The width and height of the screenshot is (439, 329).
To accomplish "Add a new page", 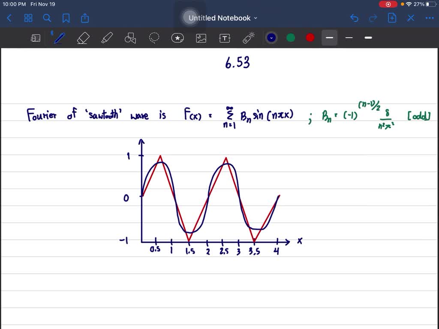I will (392, 18).
